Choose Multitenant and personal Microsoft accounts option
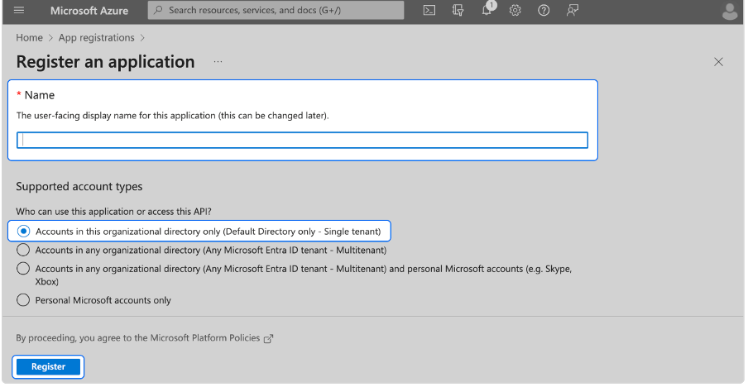The image size is (748, 387). tap(23, 269)
